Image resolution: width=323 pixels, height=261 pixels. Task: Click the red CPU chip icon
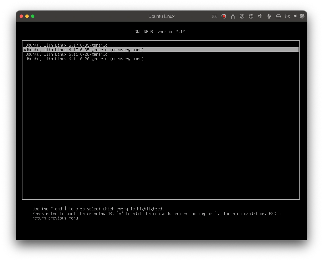click(x=224, y=16)
